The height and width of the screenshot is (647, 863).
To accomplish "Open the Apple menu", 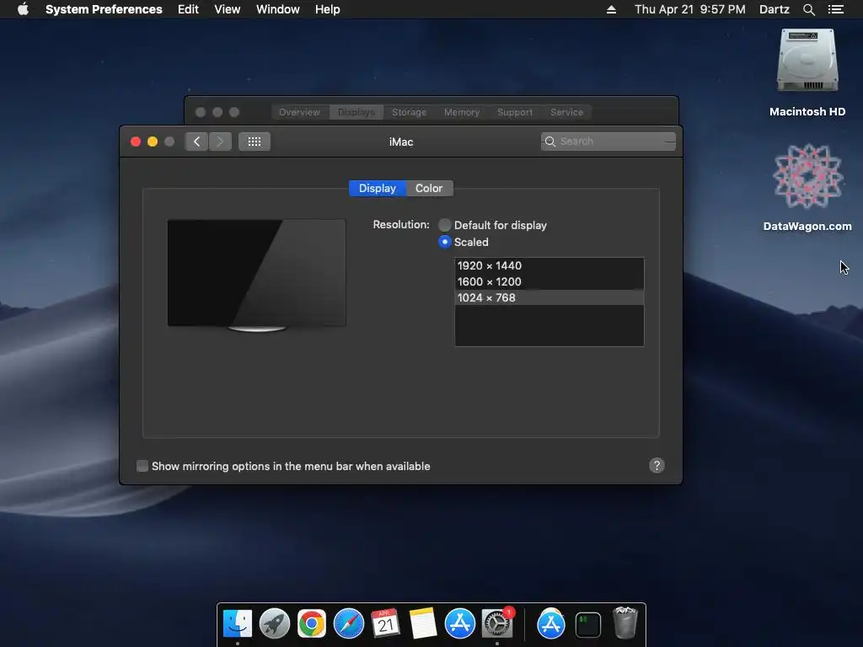I will [23, 9].
